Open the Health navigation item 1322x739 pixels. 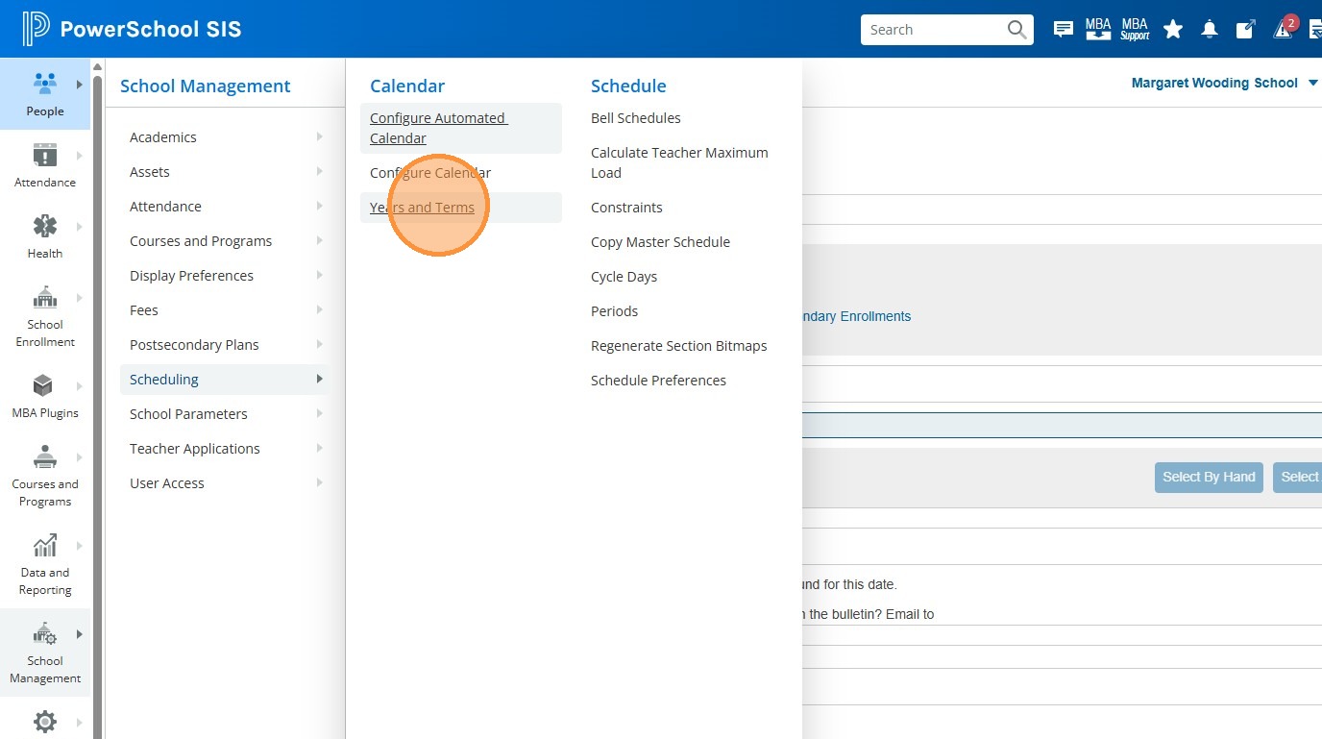click(x=45, y=236)
